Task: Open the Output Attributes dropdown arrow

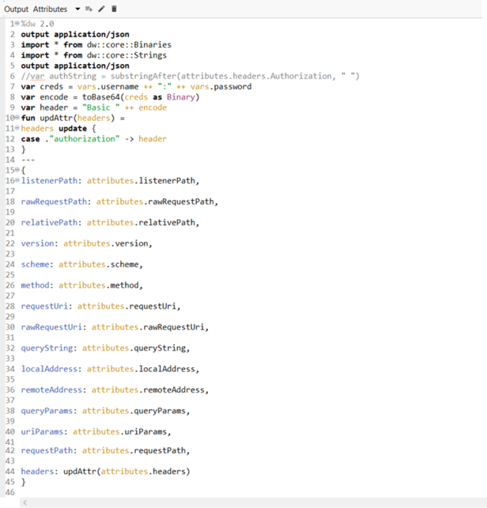Action: coord(77,9)
